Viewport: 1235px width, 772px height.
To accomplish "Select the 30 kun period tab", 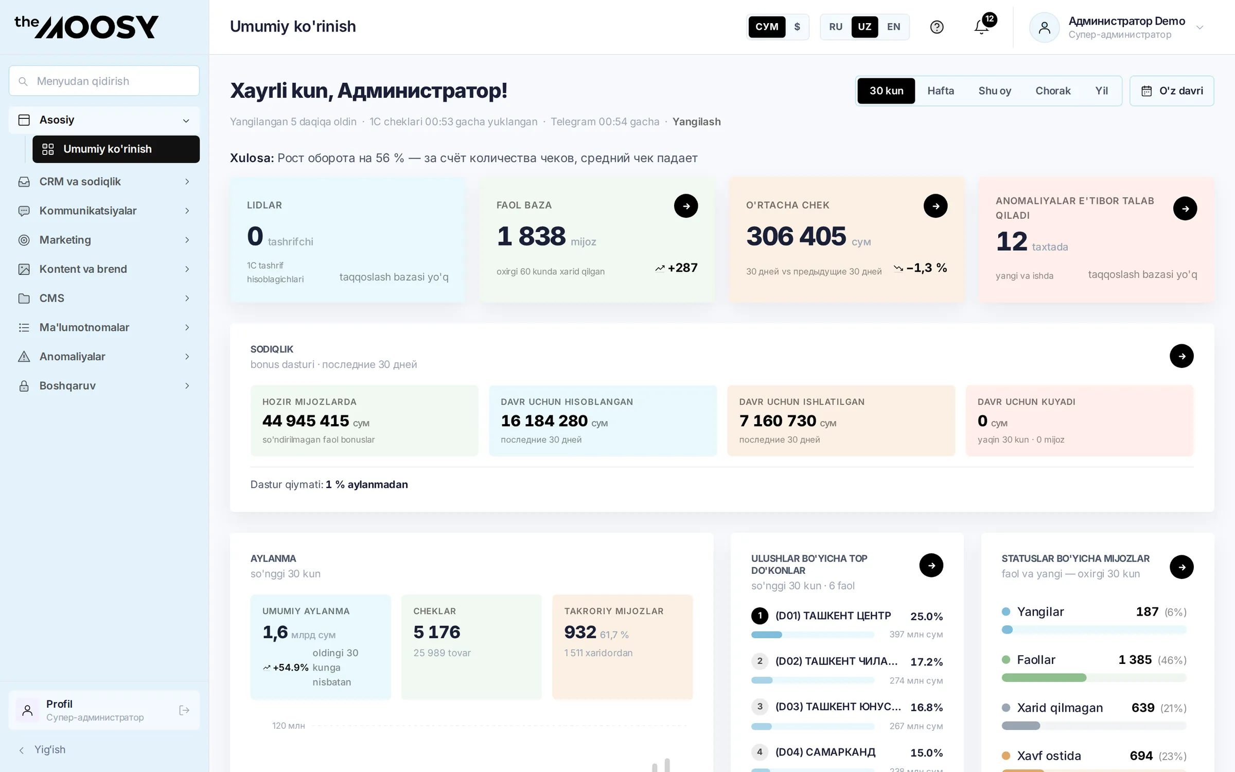I will (x=886, y=91).
